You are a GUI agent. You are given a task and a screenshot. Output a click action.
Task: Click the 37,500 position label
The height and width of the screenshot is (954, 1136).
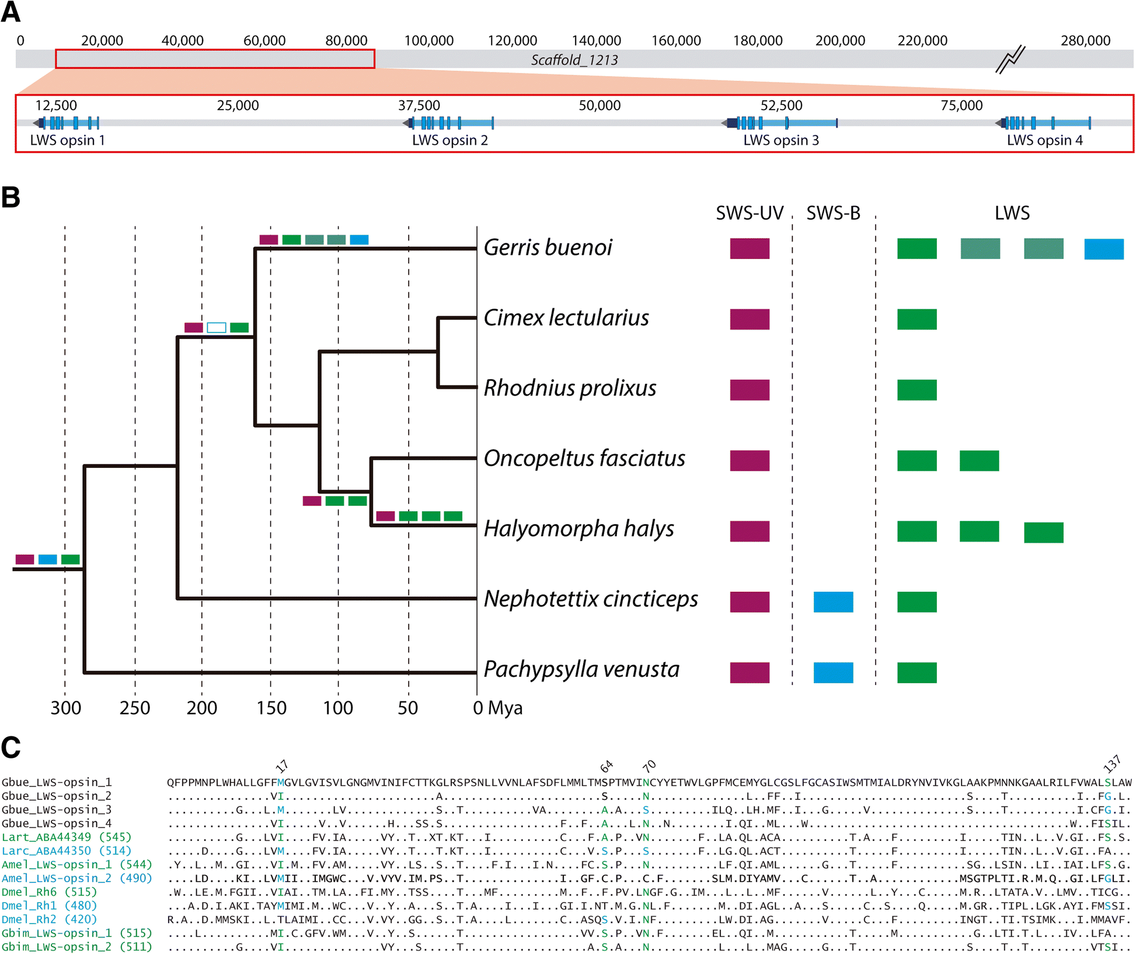coord(419,106)
